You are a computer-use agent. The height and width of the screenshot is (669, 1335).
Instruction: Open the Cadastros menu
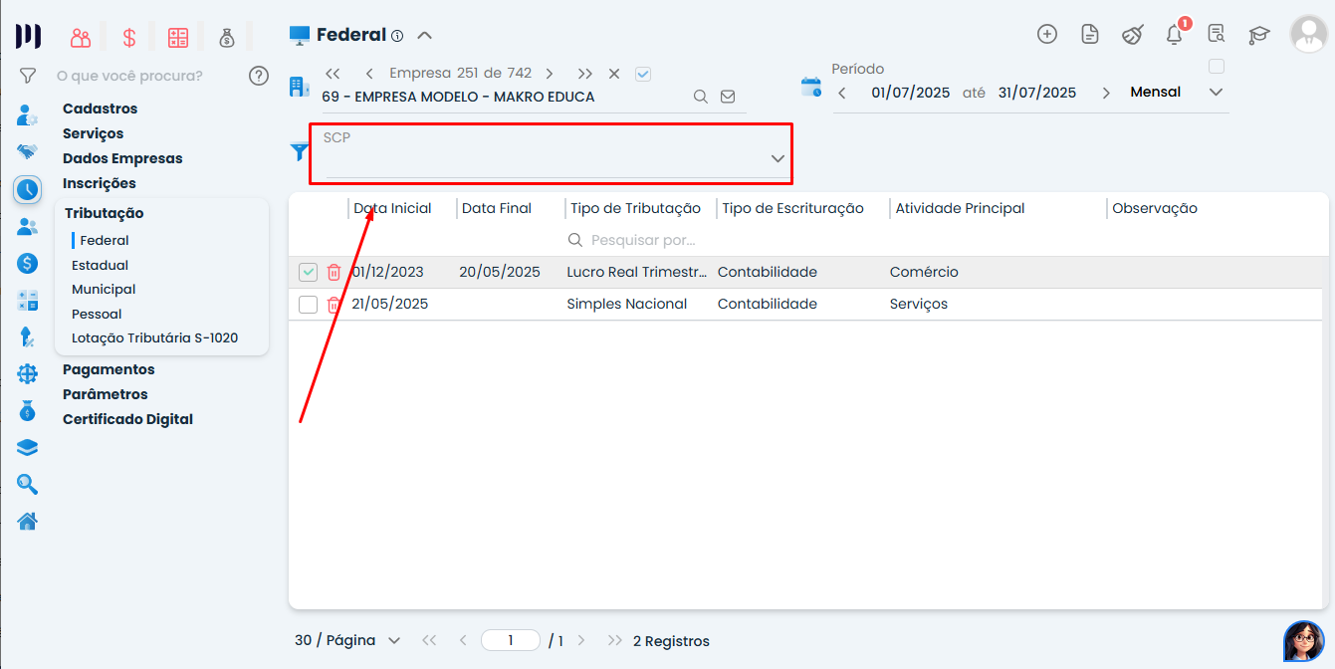tap(100, 109)
